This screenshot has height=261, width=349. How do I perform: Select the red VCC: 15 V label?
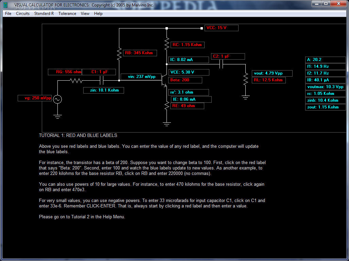(222, 28)
